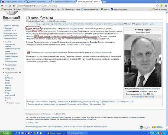Viewport: 168px width, 135px height.
Task: Click the stub article icon
Action: pos(28,52)
